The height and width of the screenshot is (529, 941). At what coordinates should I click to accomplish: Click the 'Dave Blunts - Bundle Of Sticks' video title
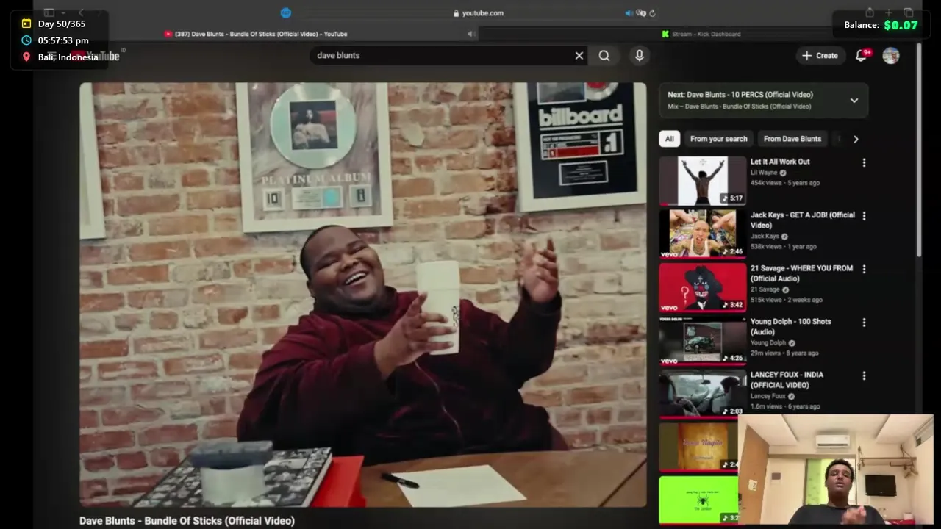[187, 520]
